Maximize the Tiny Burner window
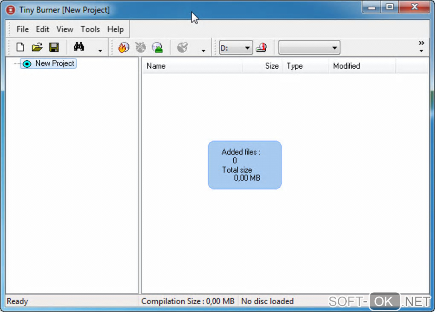435x312 pixels. point(390,7)
